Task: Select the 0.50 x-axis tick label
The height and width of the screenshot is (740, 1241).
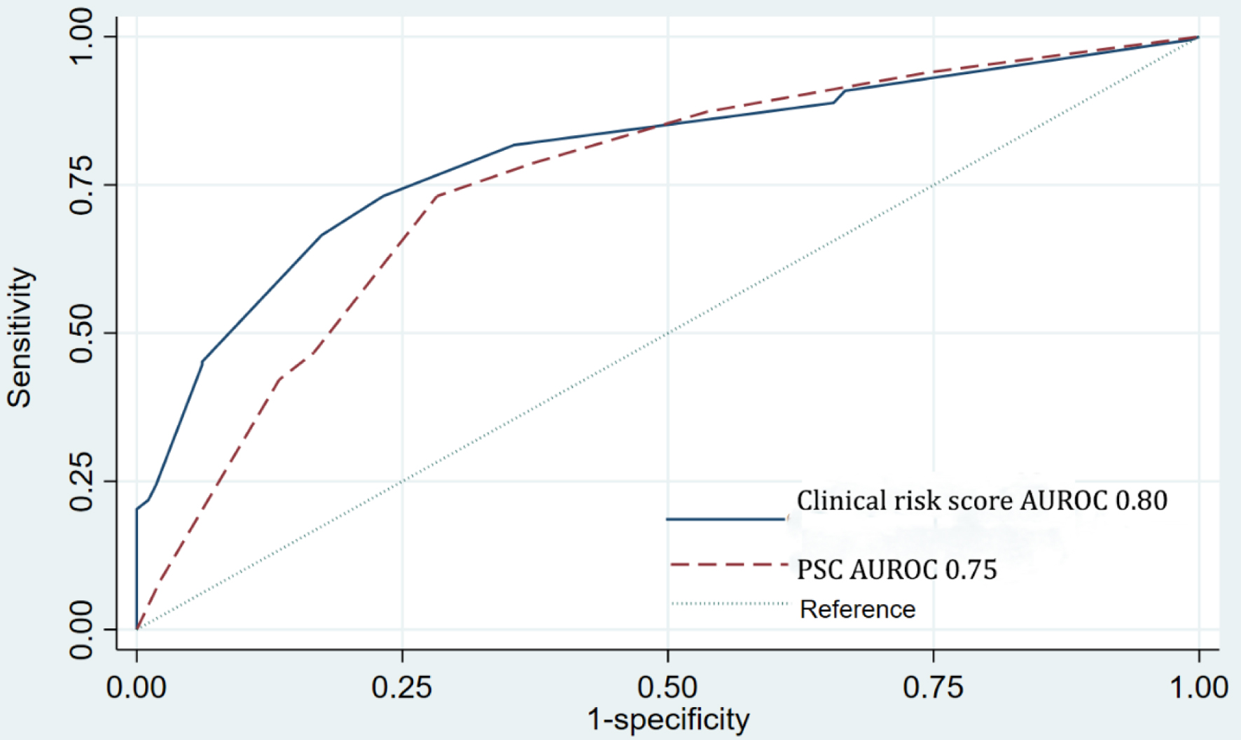Action: point(667,687)
